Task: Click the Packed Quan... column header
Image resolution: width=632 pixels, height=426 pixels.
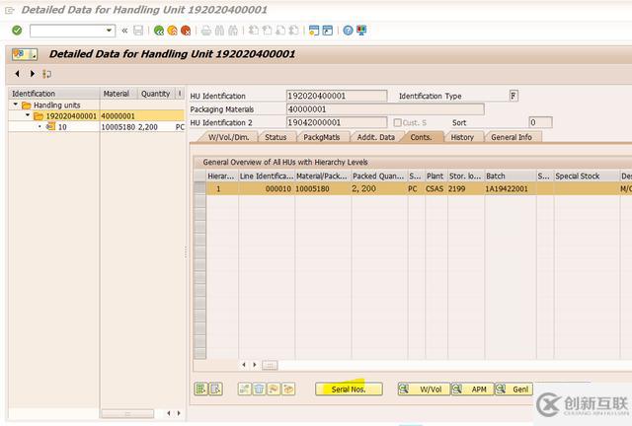Action: click(378, 176)
